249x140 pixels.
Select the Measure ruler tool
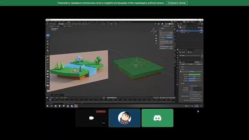click(x=48, y=50)
